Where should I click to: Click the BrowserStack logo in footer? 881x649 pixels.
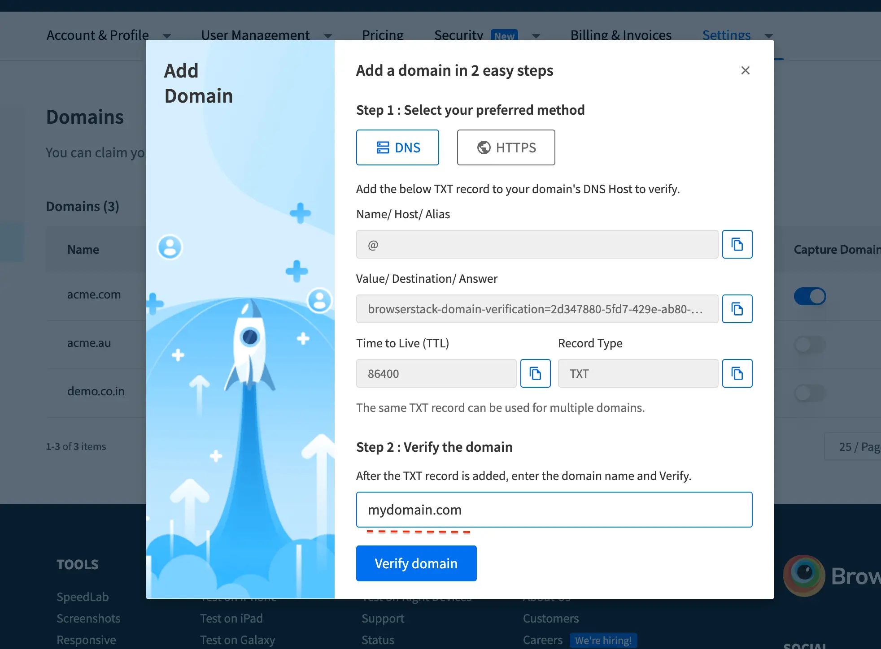[804, 575]
